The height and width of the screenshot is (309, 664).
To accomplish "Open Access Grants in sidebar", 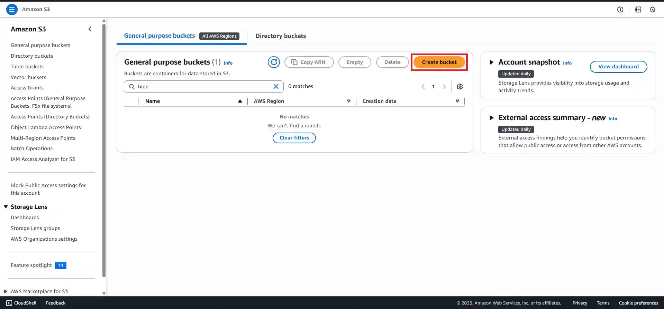I will [x=27, y=88].
